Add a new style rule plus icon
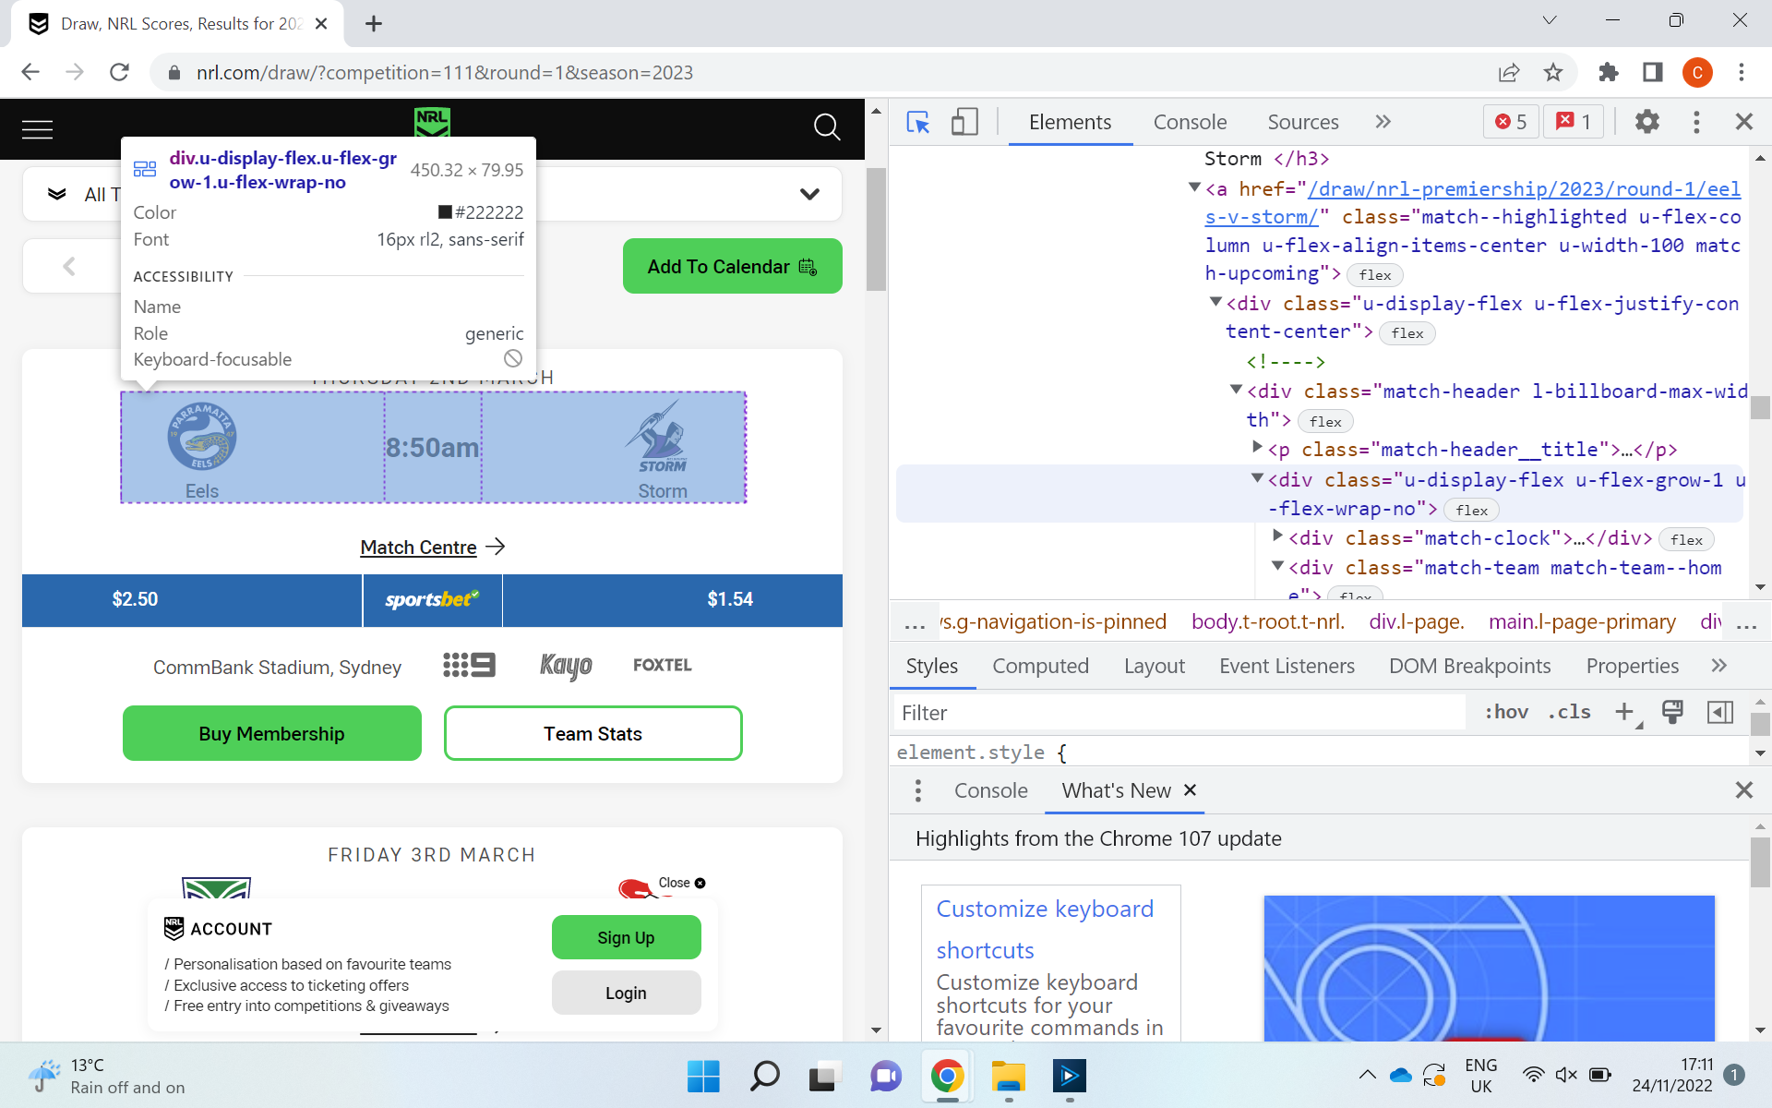 pyautogui.click(x=1624, y=712)
